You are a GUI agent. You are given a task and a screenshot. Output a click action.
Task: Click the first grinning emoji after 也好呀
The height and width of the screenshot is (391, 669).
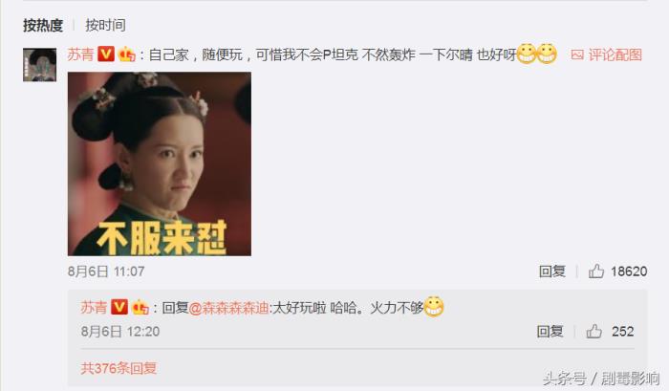(x=527, y=54)
